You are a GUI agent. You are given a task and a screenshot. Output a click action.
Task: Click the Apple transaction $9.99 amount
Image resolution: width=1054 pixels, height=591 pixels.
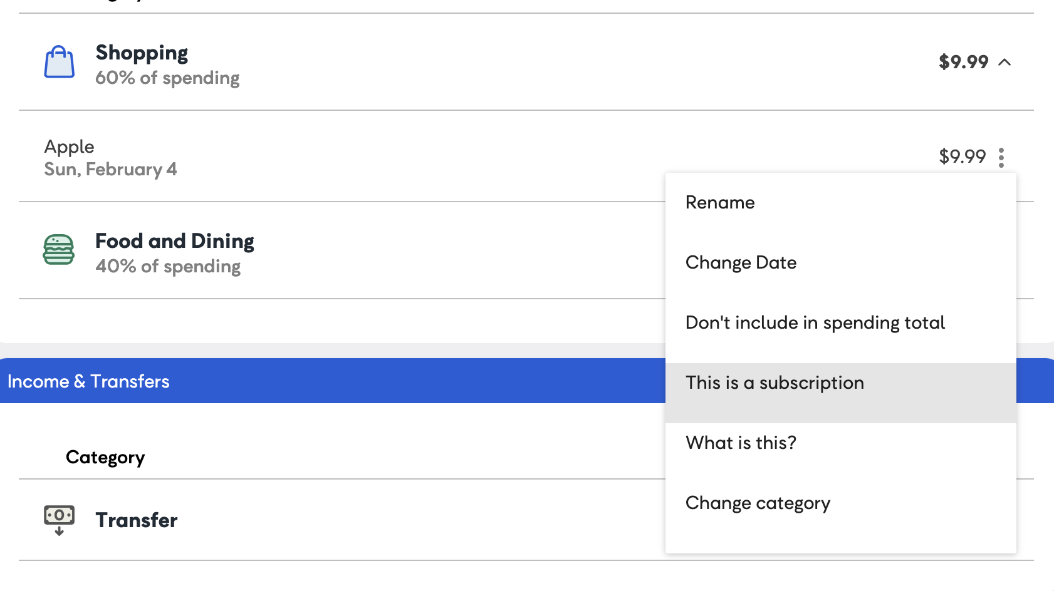[x=962, y=157]
